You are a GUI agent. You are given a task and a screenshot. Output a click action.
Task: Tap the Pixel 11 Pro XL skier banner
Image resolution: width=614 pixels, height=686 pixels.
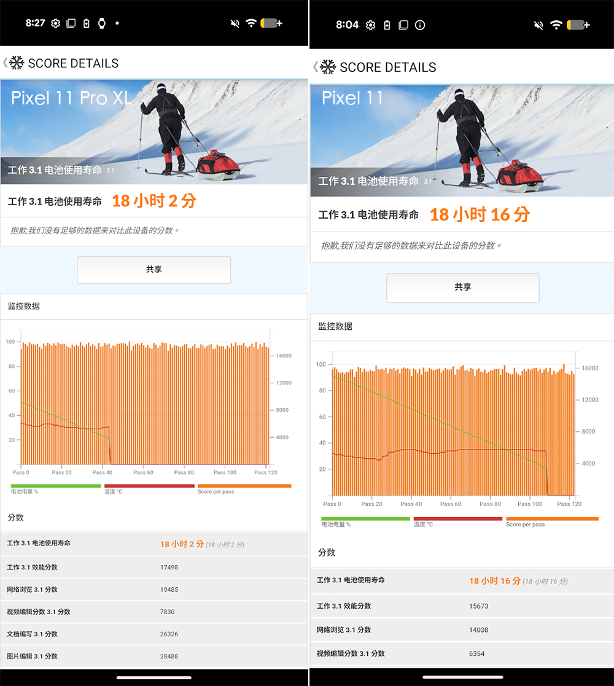154,131
